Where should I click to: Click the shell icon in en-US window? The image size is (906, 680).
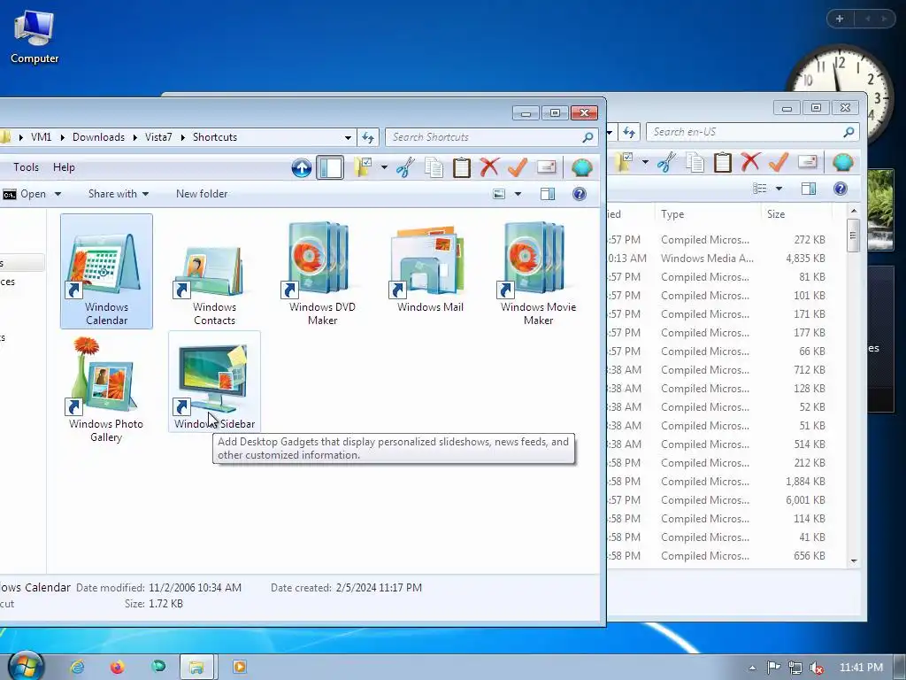[x=843, y=162]
